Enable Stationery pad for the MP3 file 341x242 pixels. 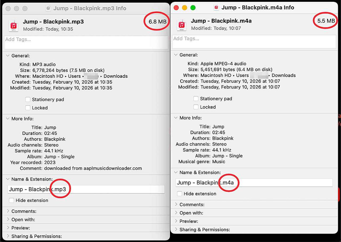tap(28, 100)
